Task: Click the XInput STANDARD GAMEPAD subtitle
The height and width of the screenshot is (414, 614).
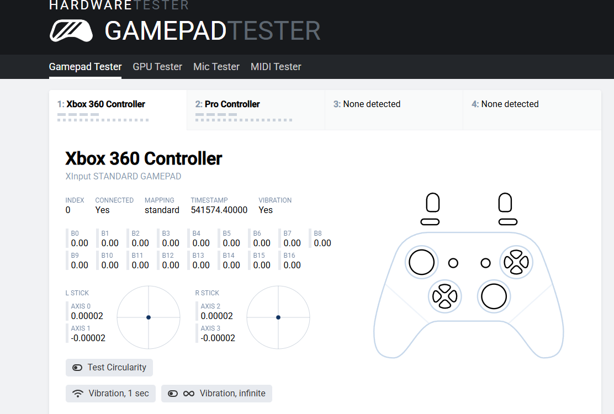Action: pyautogui.click(x=123, y=177)
